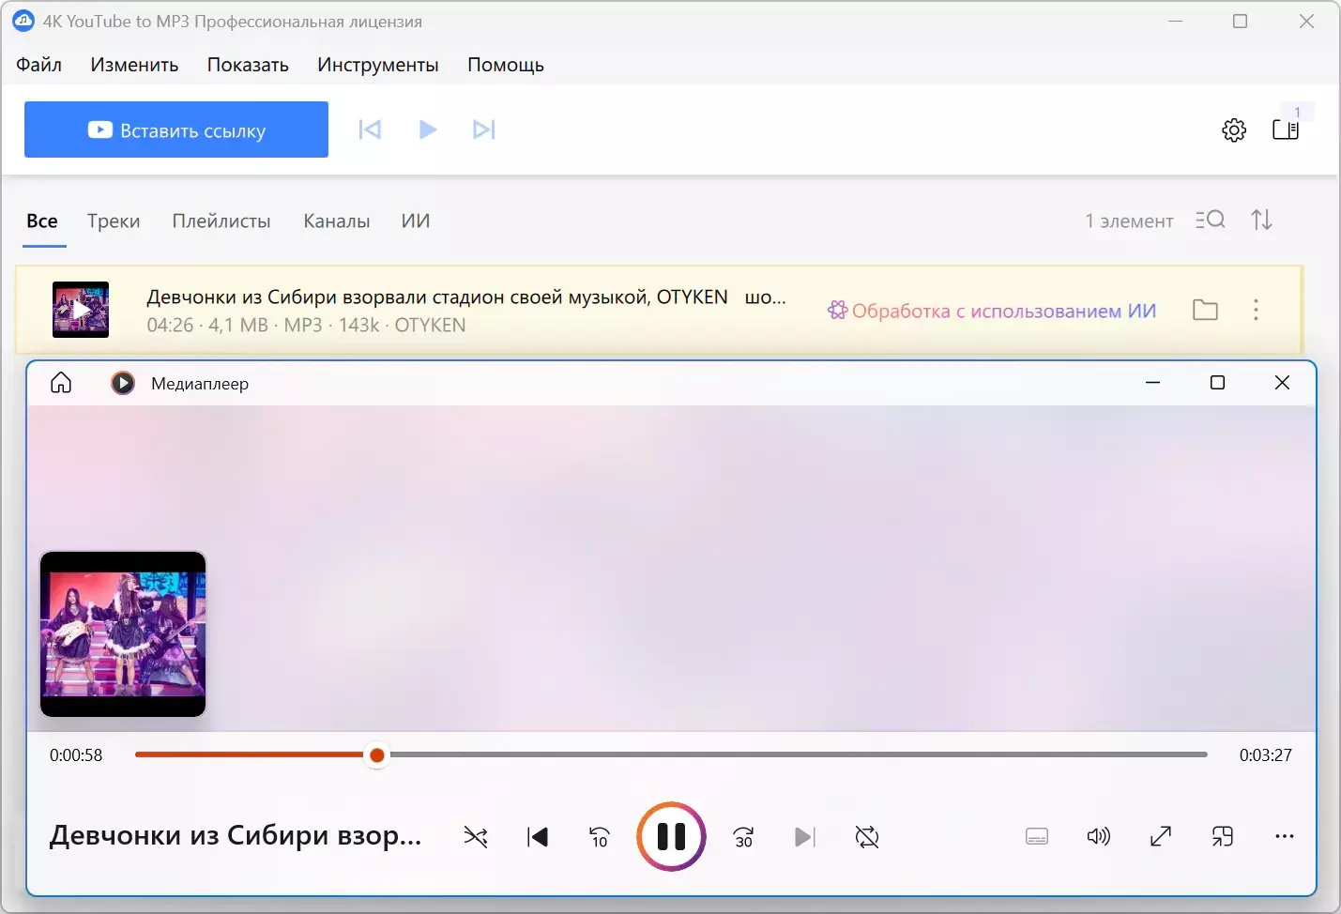Click the search list icon
1341x914 pixels.
pos(1210,220)
